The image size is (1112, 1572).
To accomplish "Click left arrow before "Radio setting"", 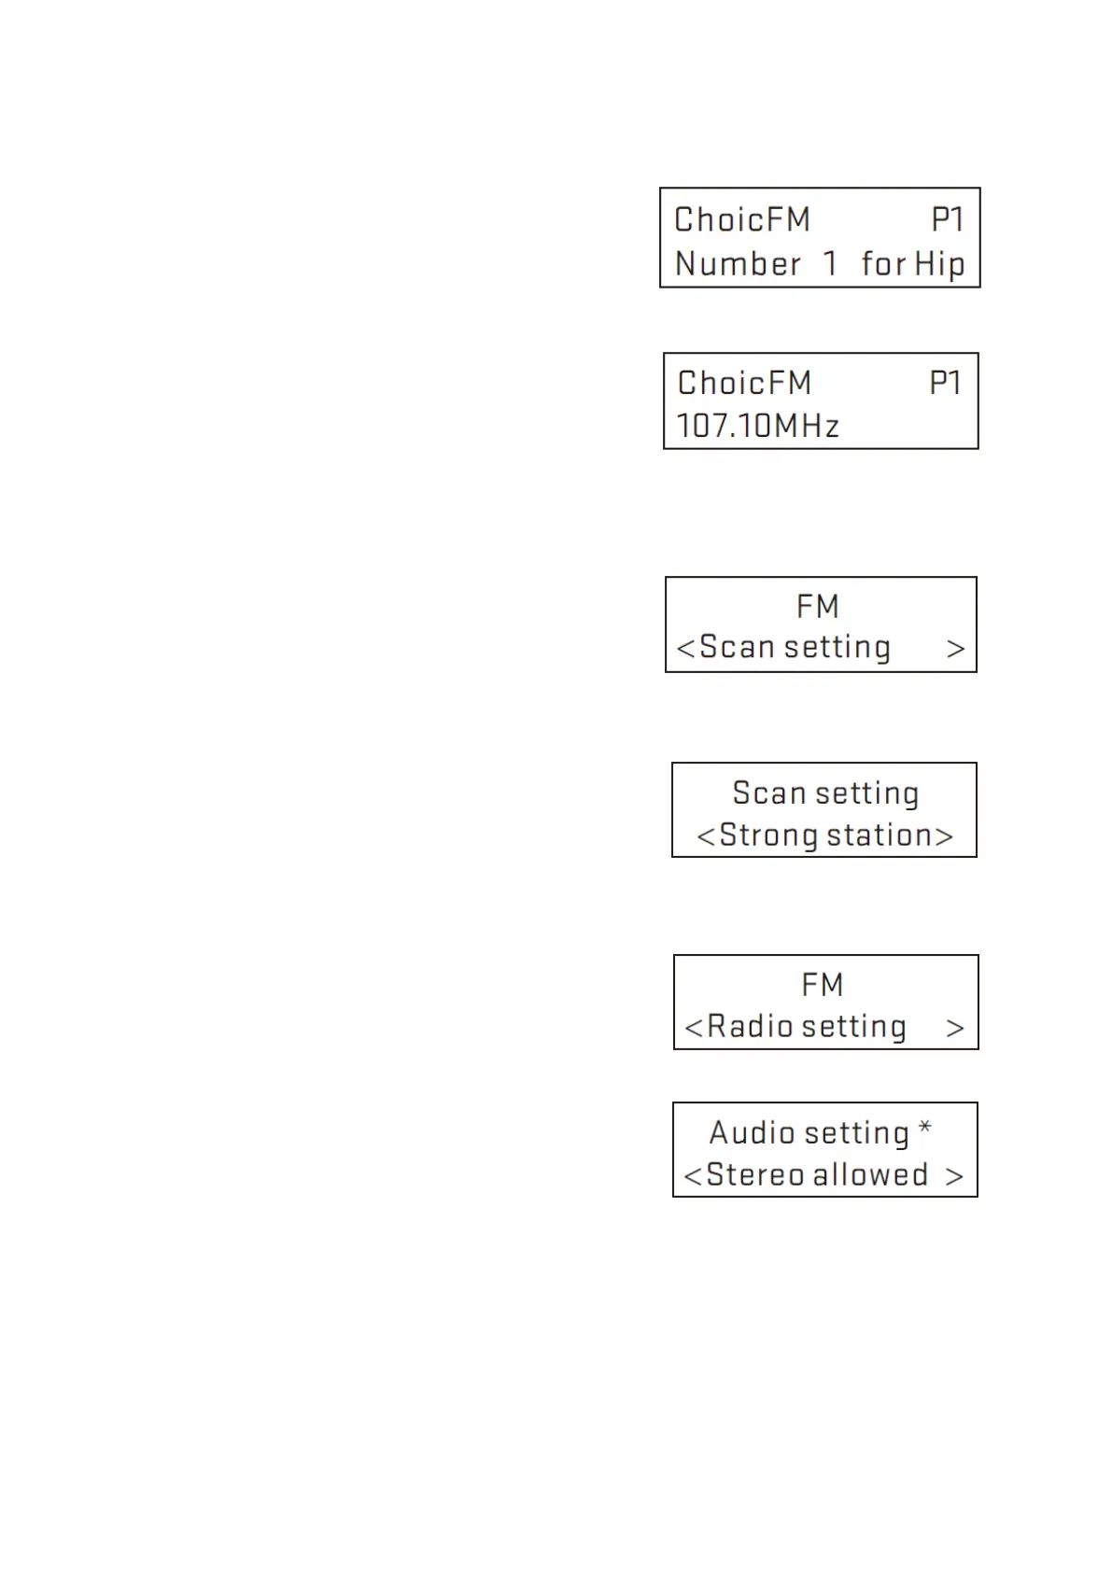I will point(694,1029).
